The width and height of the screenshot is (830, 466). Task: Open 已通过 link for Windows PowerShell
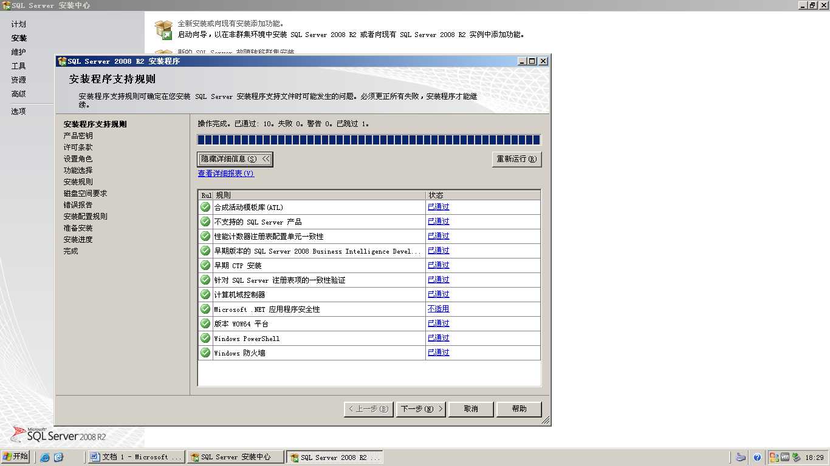pos(439,338)
